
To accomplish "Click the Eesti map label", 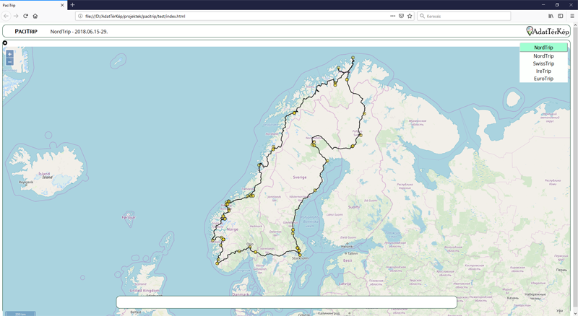I will click(348, 260).
